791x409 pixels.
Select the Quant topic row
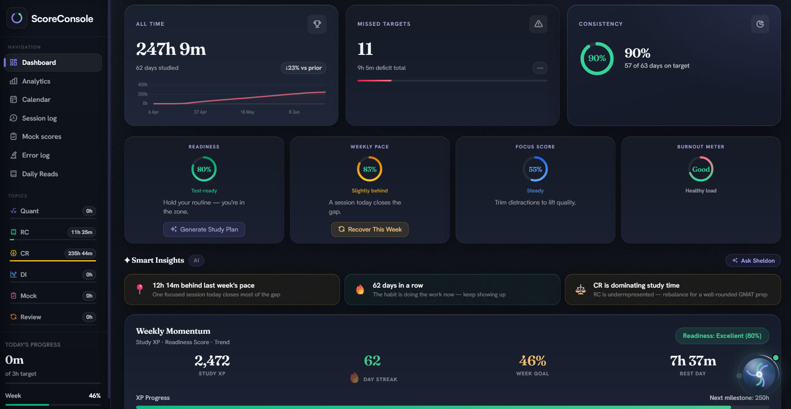point(53,212)
